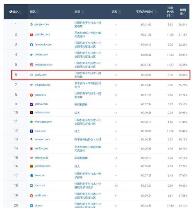Click the 00:21:56 visit duration value

point(146,34)
